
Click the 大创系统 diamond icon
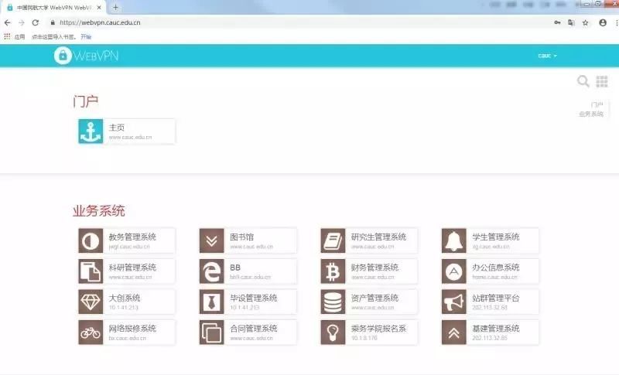91,302
